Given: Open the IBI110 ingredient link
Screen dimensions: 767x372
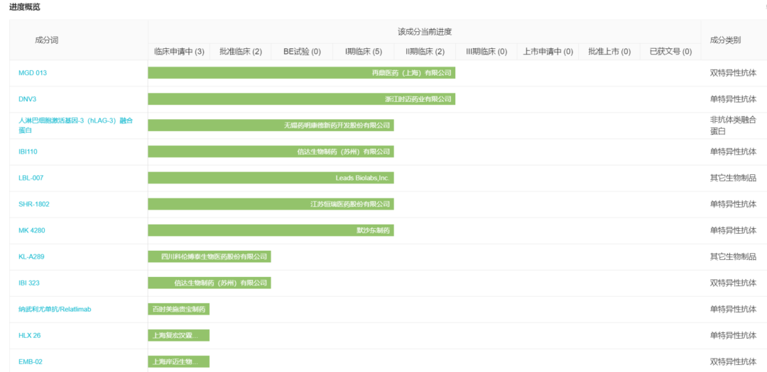Looking at the screenshot, I should pos(28,152).
